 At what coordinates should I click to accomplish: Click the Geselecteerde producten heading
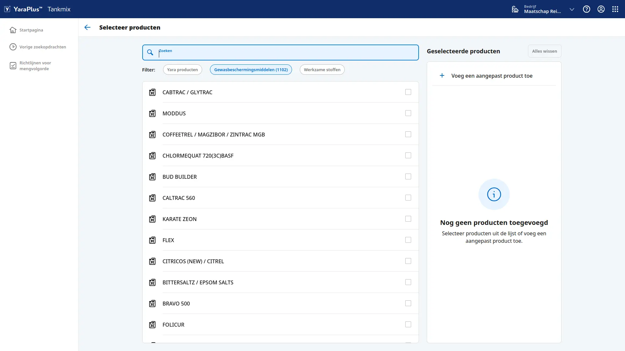(x=463, y=51)
